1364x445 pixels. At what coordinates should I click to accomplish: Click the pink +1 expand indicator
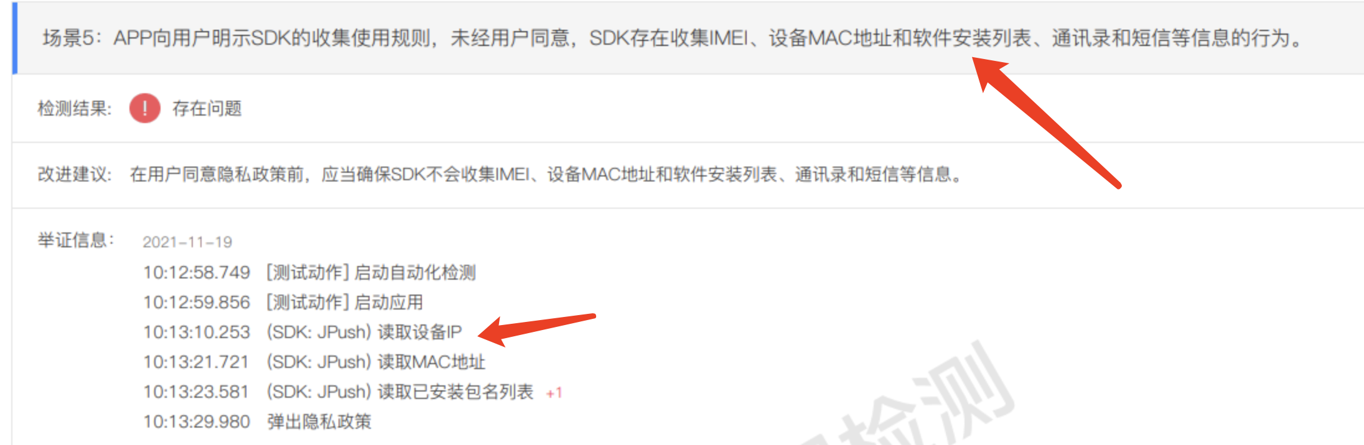click(554, 393)
